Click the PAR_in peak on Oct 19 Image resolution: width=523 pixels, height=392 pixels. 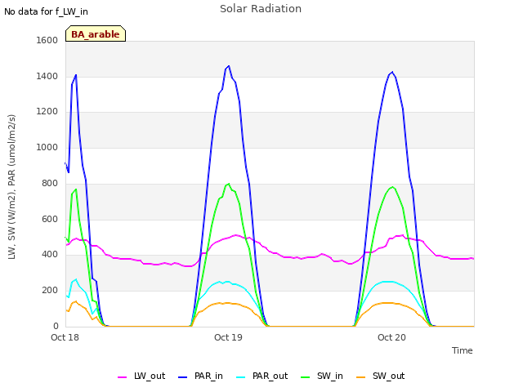(x=229, y=66)
